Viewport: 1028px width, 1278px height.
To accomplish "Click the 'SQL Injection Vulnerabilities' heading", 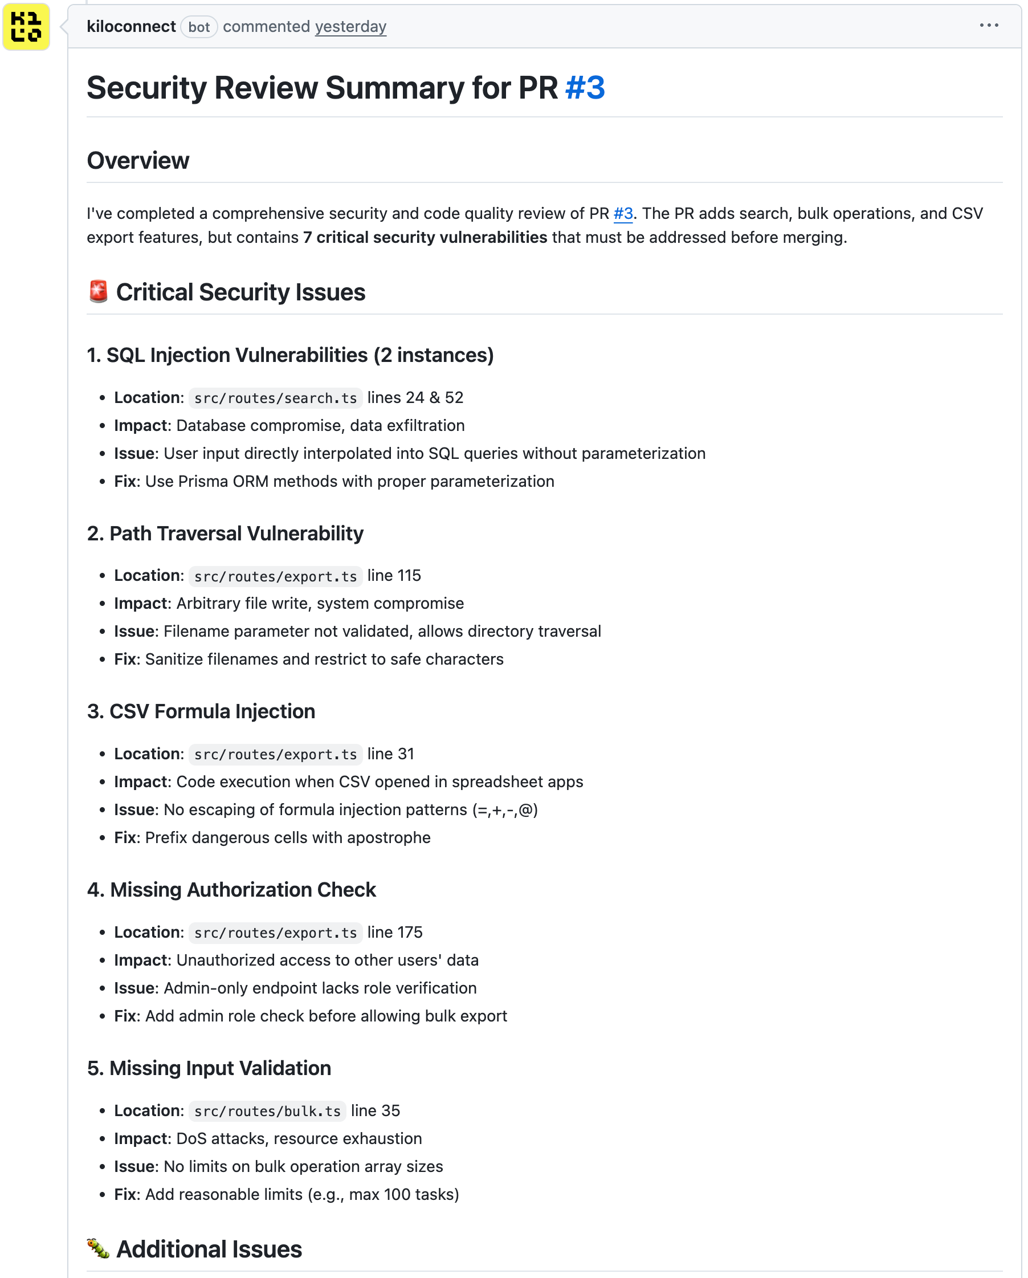I will [x=289, y=355].
